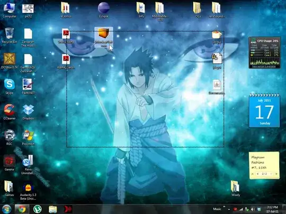This screenshot has width=286, height=214.
Task: Select the OCs folder icon
Action: [x=198, y=10]
